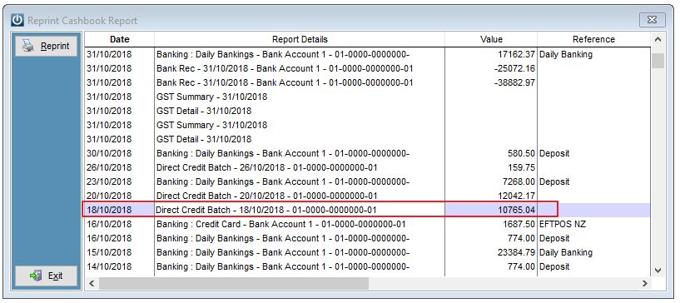The width and height of the screenshot is (680, 303).
Task: Select the 15/10/2018 Daily Bankings row
Action: (367, 252)
